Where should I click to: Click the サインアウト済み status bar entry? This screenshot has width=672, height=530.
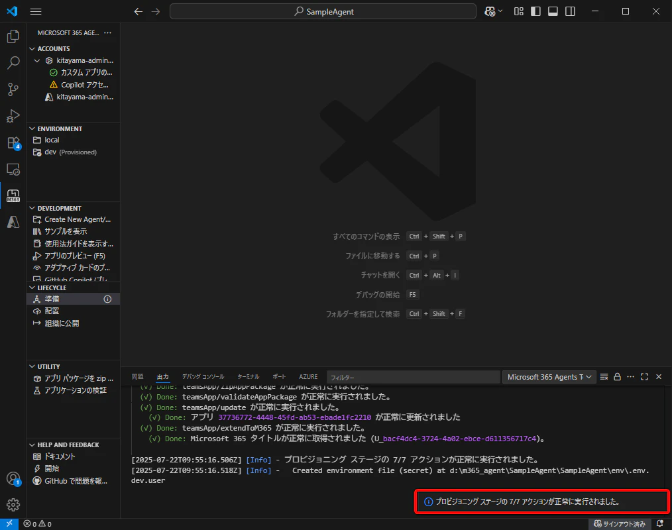click(x=619, y=524)
